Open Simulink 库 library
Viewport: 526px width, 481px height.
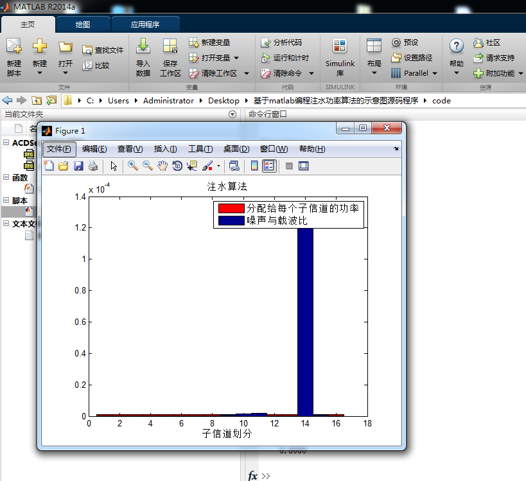click(x=340, y=57)
